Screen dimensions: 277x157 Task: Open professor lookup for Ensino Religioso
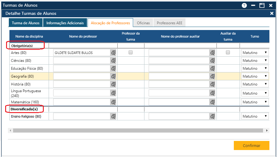click(x=113, y=116)
